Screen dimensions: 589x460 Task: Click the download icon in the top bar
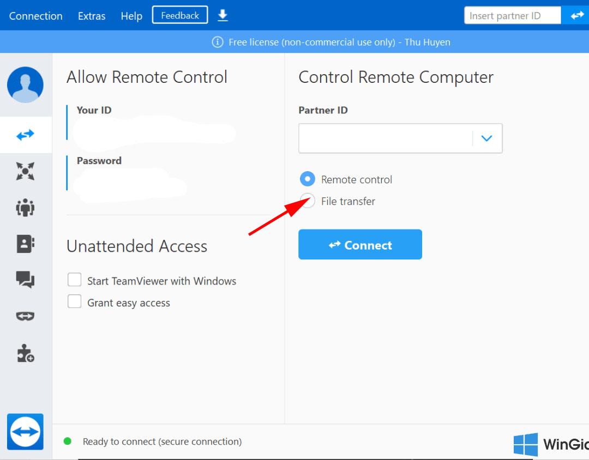pyautogui.click(x=223, y=15)
